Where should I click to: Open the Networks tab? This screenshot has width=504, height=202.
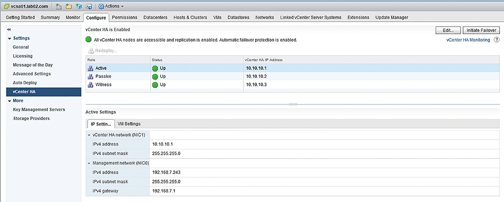[x=265, y=17]
